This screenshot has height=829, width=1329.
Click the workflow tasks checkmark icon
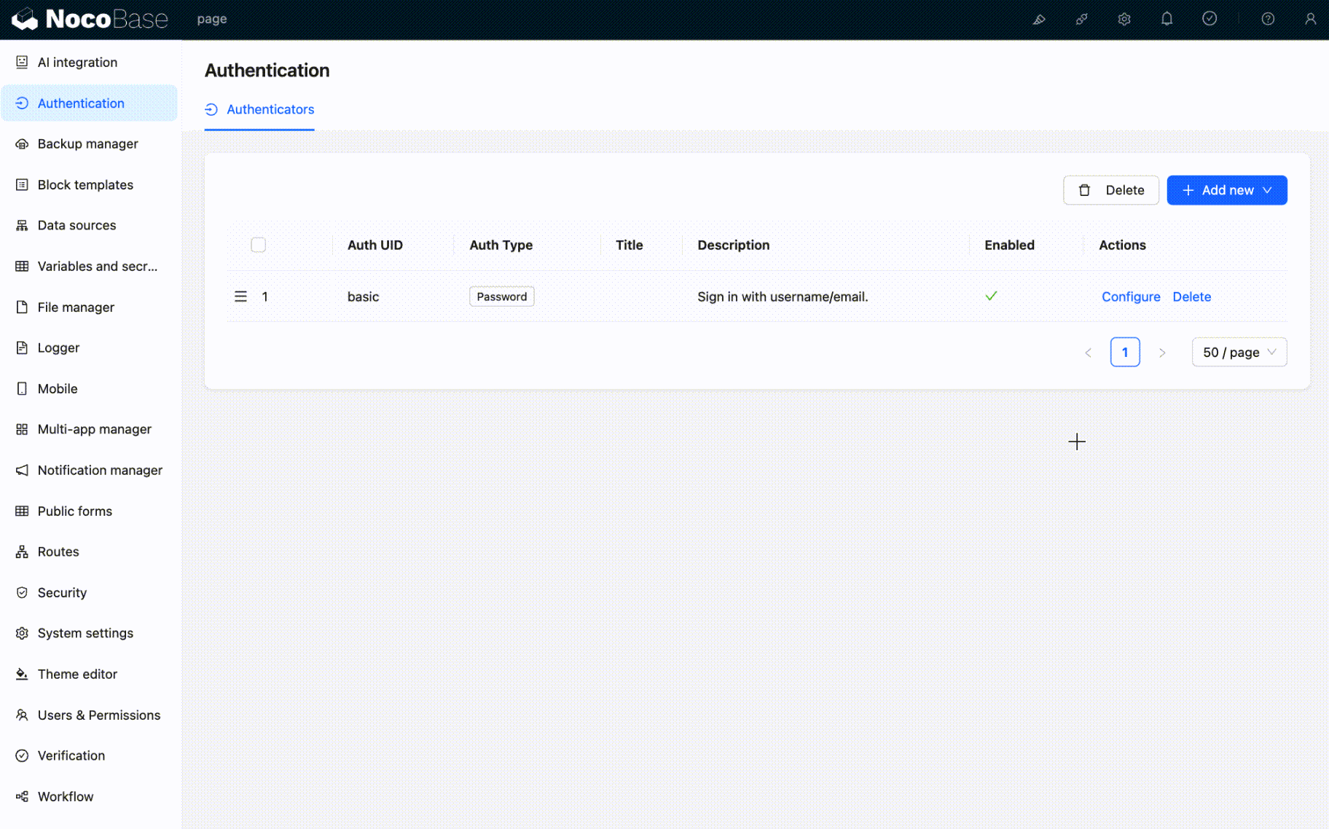(1210, 19)
